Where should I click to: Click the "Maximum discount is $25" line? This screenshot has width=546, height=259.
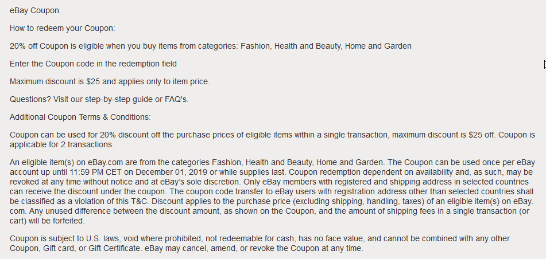109,81
